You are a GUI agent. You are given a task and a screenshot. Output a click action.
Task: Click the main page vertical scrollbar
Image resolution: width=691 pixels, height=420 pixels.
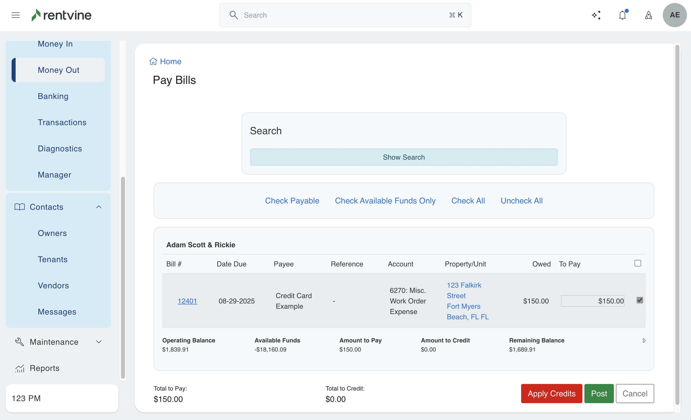pos(677,224)
